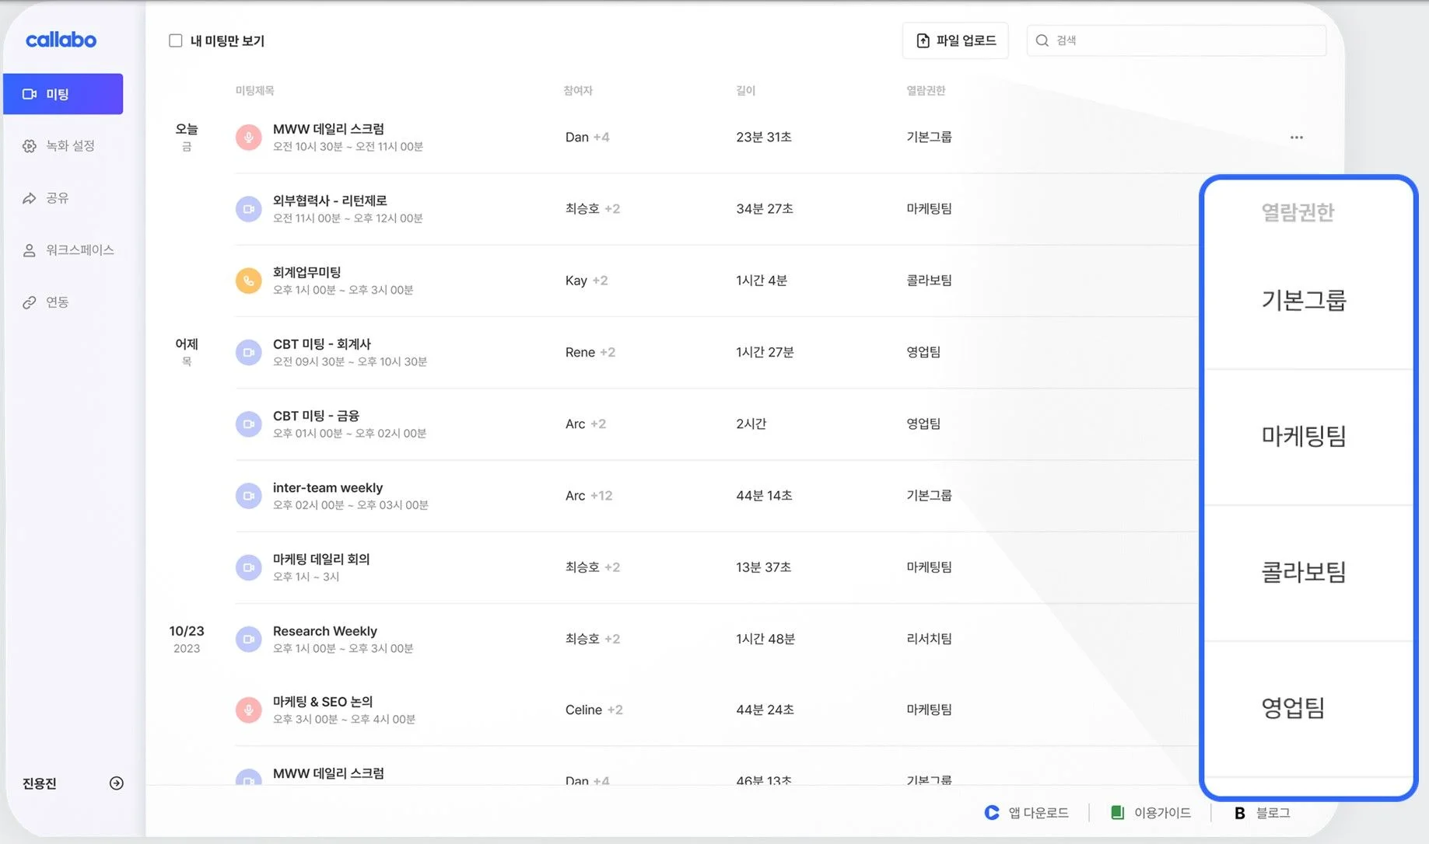Viewport: 1429px width, 844px height.
Task: Open 워크스페이스 from the sidebar
Action: coord(79,250)
